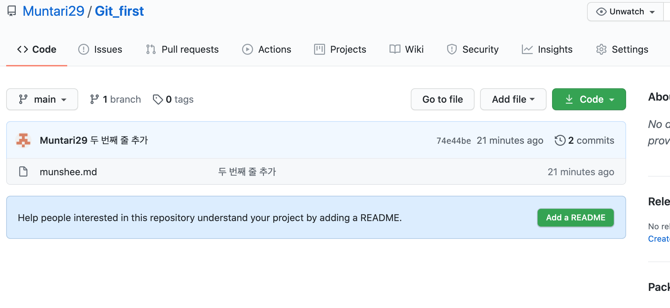Open the Security tab

473,49
